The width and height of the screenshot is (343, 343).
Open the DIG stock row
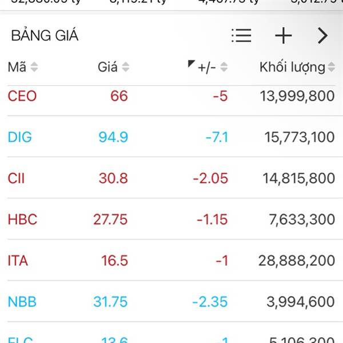[x=171, y=137]
